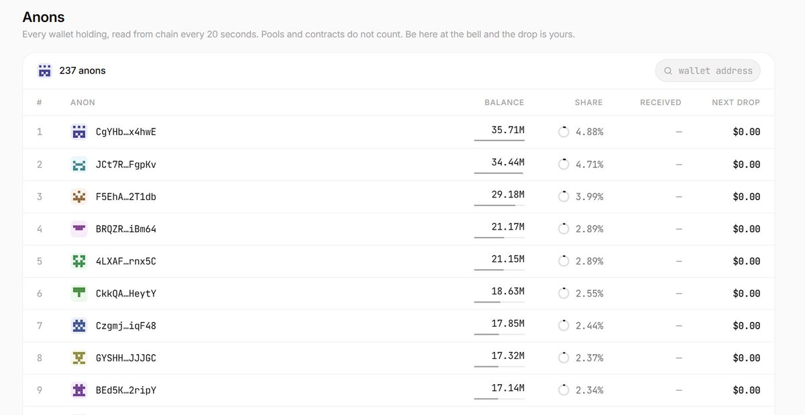Click the Czgmj…iqF48 blue avatar icon

click(79, 326)
